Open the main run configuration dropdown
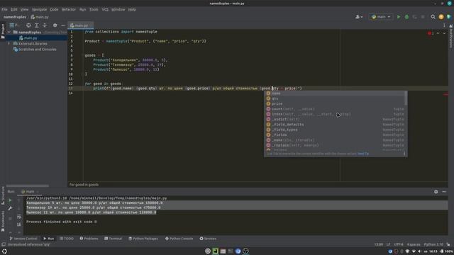 point(381,17)
